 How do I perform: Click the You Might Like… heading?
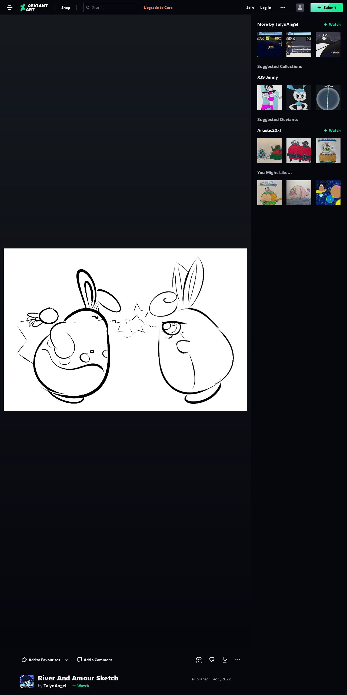[275, 172]
